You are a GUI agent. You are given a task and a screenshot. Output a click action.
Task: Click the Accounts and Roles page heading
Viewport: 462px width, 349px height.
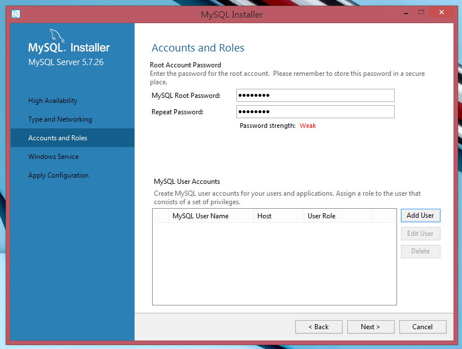[198, 48]
